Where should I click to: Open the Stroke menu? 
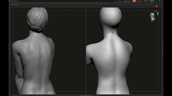click(101, 3)
